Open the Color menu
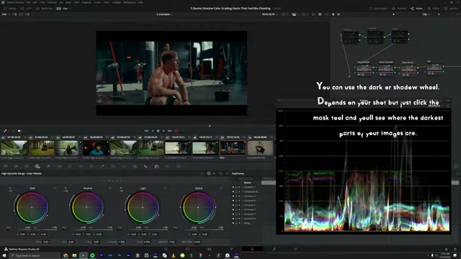The height and width of the screenshot is (259, 461). click(x=107, y=2)
